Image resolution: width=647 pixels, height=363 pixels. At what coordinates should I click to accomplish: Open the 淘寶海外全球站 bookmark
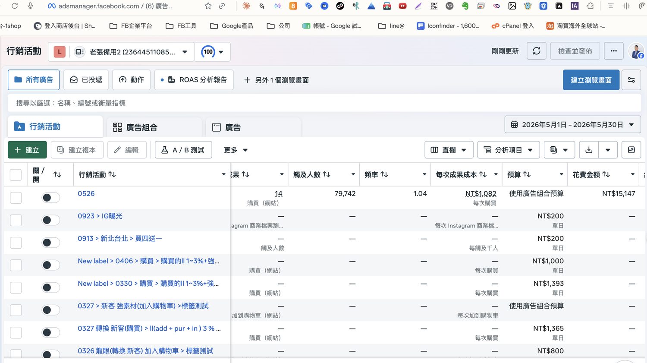[576, 26]
